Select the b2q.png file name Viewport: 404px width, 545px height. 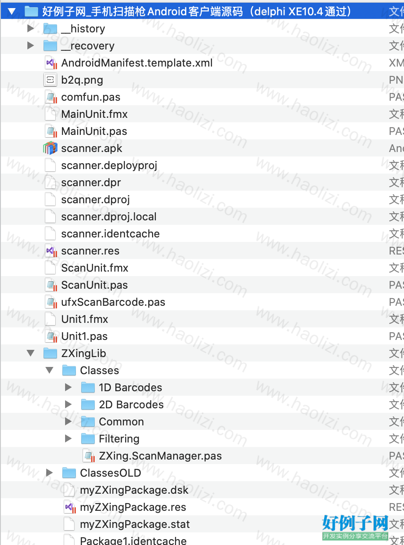(82, 80)
